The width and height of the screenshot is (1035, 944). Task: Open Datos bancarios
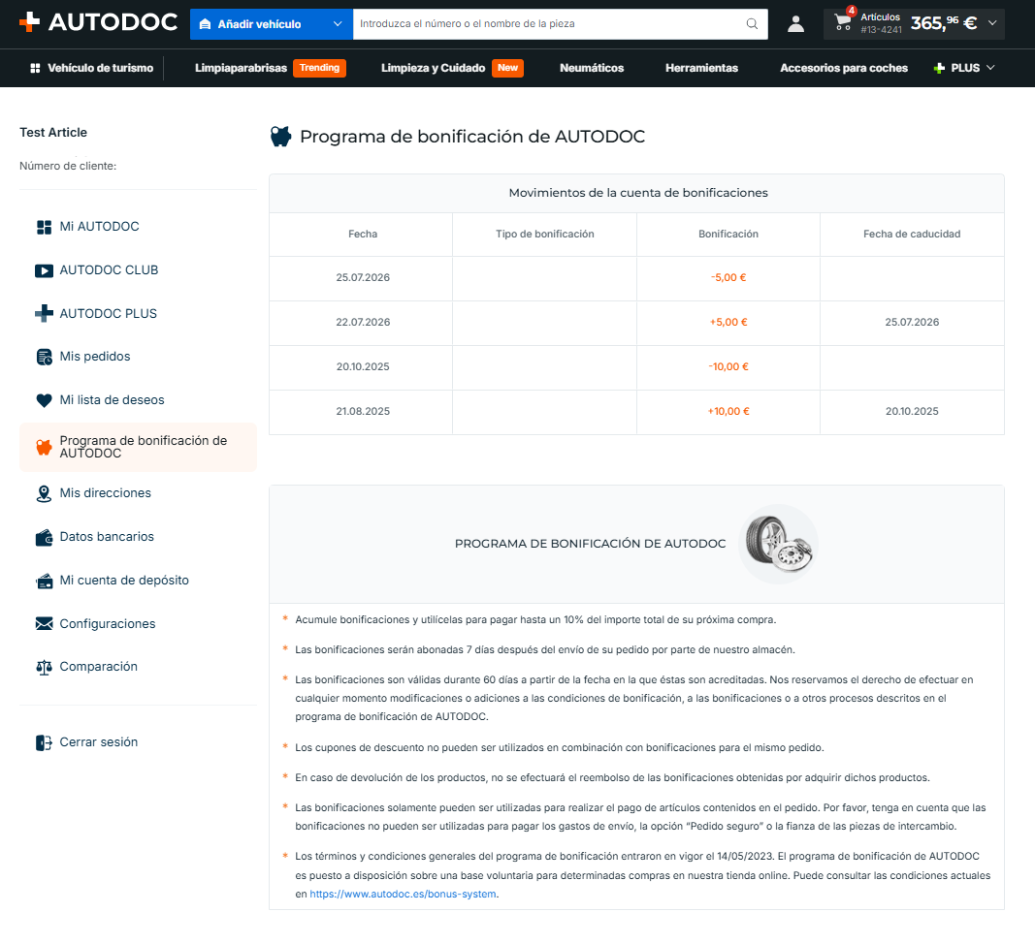coord(107,536)
